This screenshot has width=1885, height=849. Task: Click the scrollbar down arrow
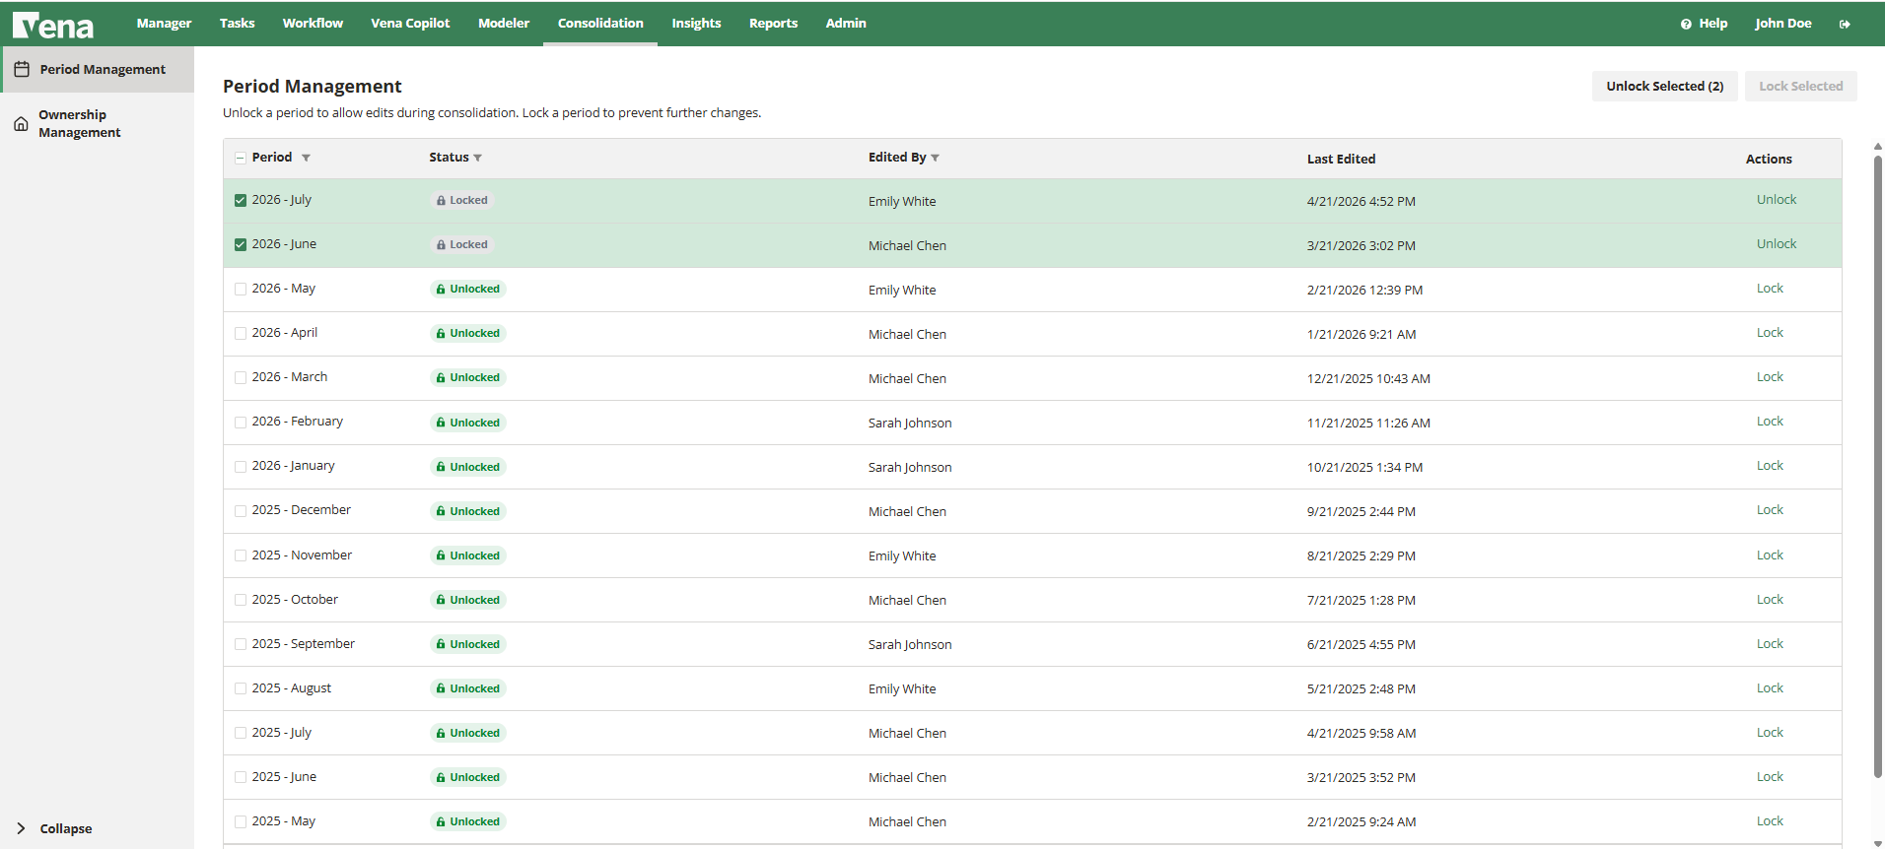[1877, 843]
